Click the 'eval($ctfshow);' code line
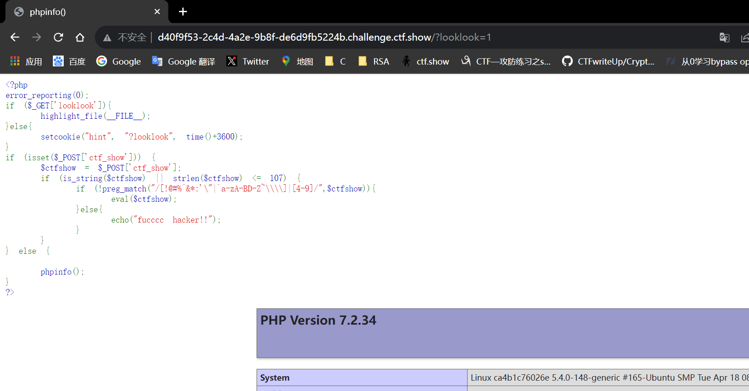749x391 pixels. click(144, 199)
